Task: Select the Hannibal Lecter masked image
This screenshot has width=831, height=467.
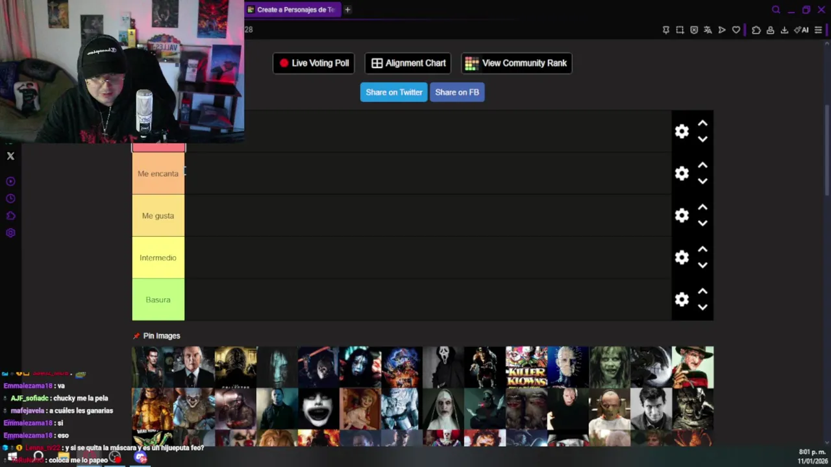Action: (x=610, y=409)
